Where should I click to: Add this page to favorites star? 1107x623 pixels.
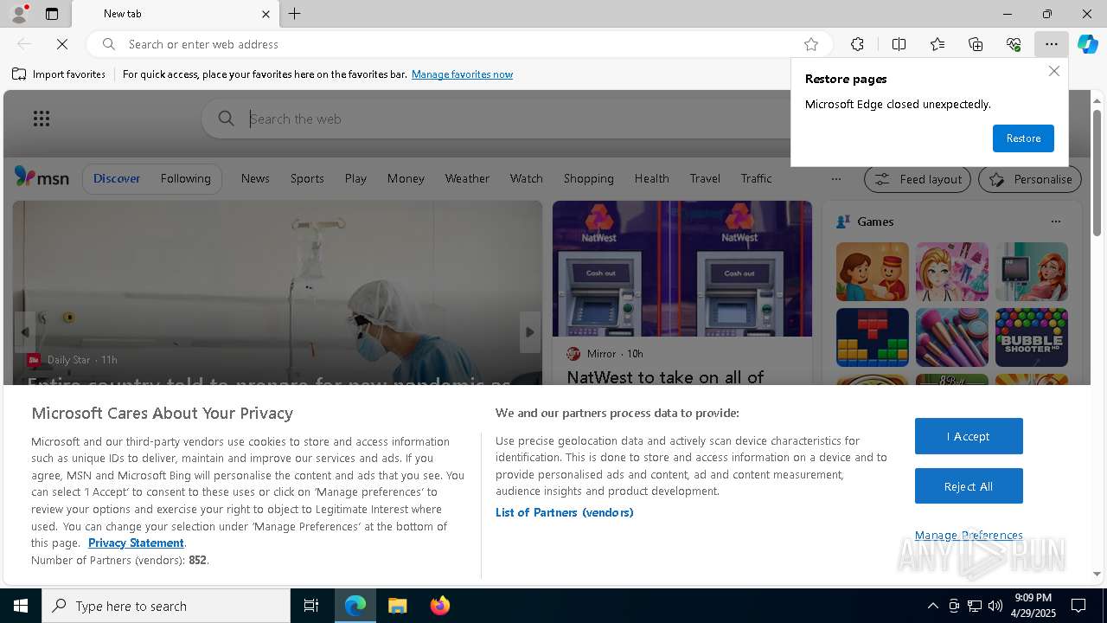point(810,44)
